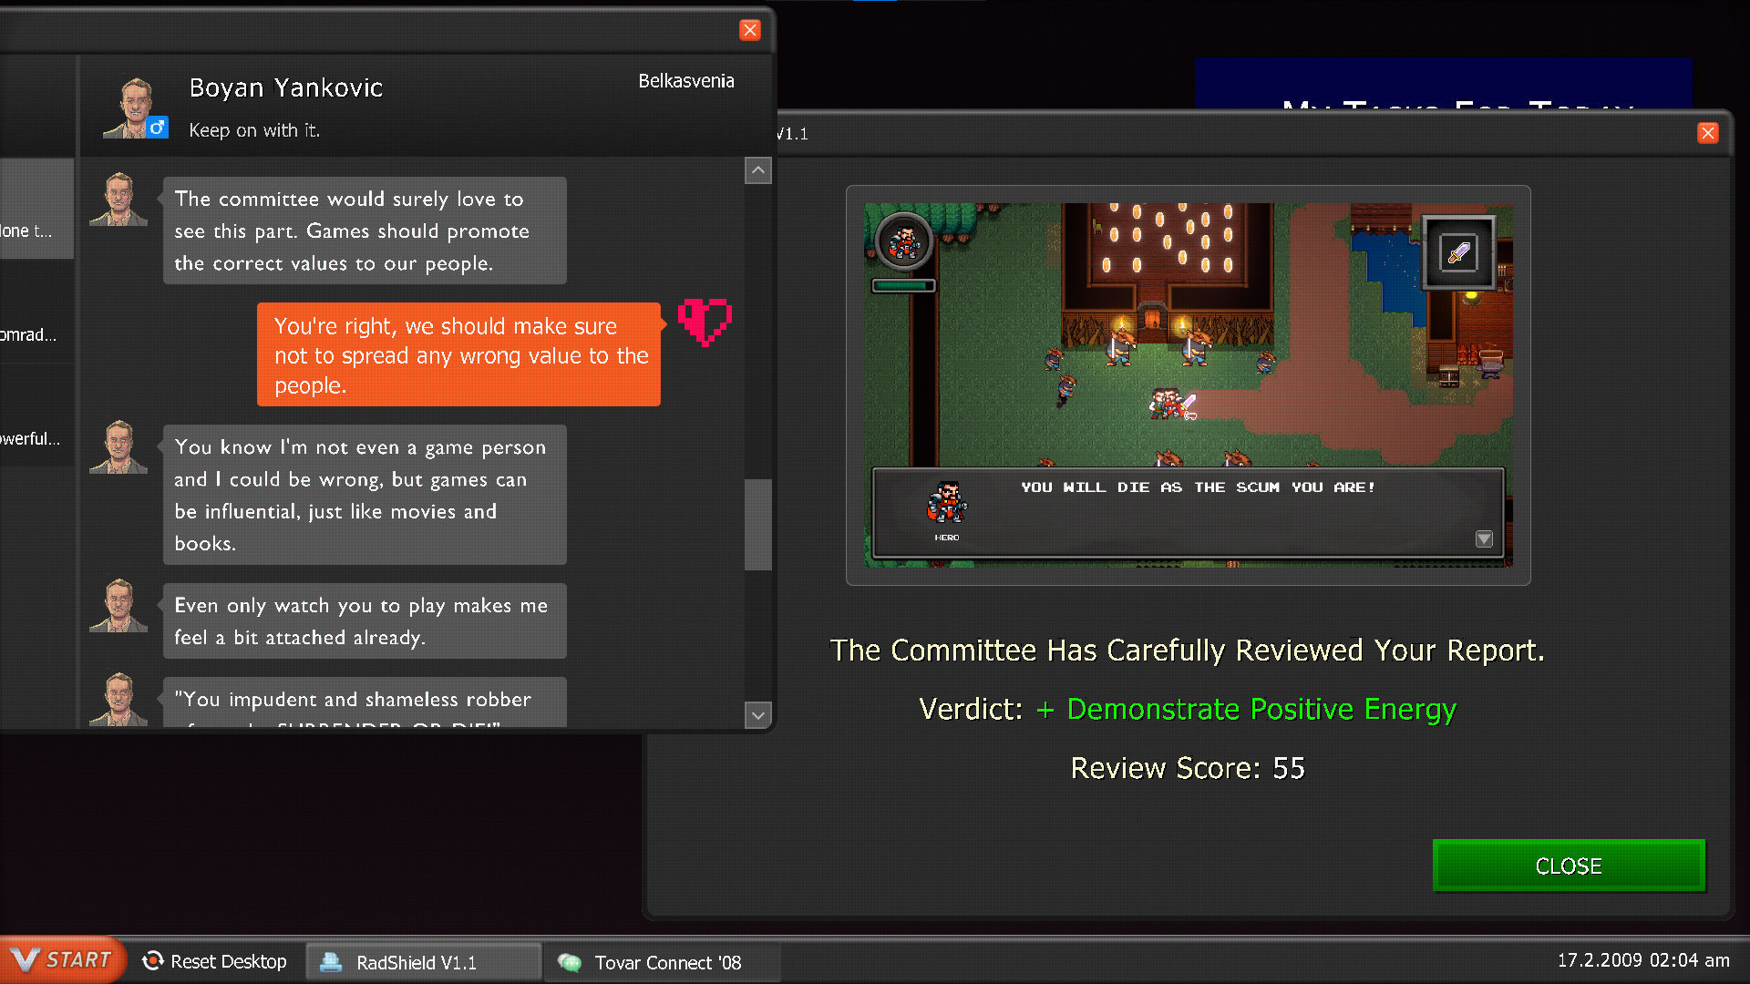Click the down scroll arrow in the chat
1750x984 pixels.
click(757, 716)
